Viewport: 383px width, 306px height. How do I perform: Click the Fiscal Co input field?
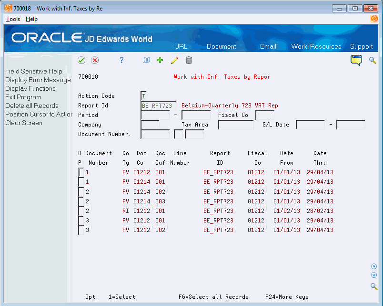(x=265, y=115)
